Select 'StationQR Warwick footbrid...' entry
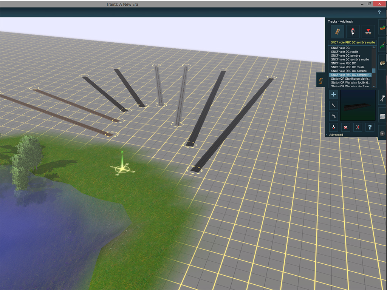The width and height of the screenshot is (387, 290). coord(351,82)
